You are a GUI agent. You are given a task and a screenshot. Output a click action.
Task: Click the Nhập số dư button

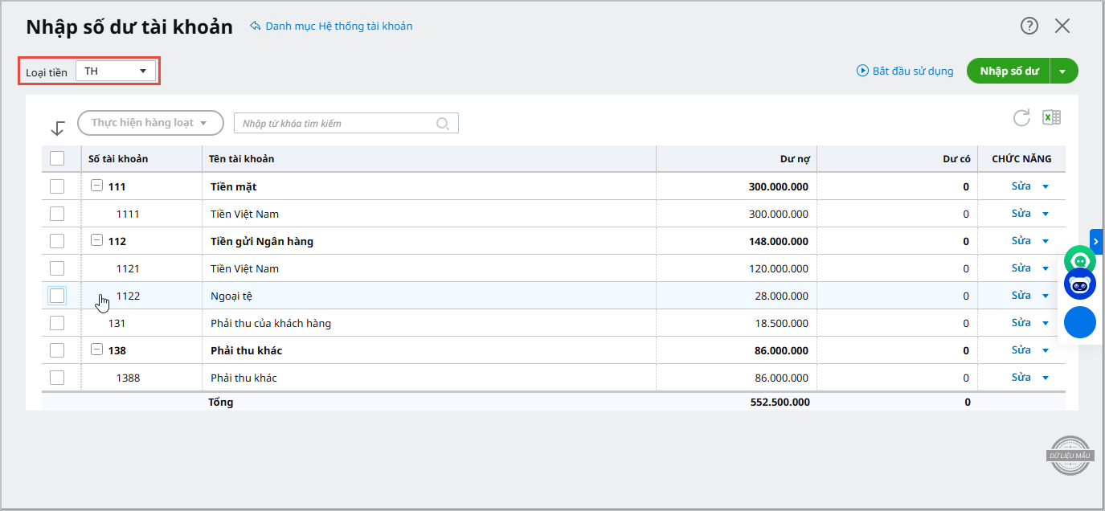(x=1009, y=72)
